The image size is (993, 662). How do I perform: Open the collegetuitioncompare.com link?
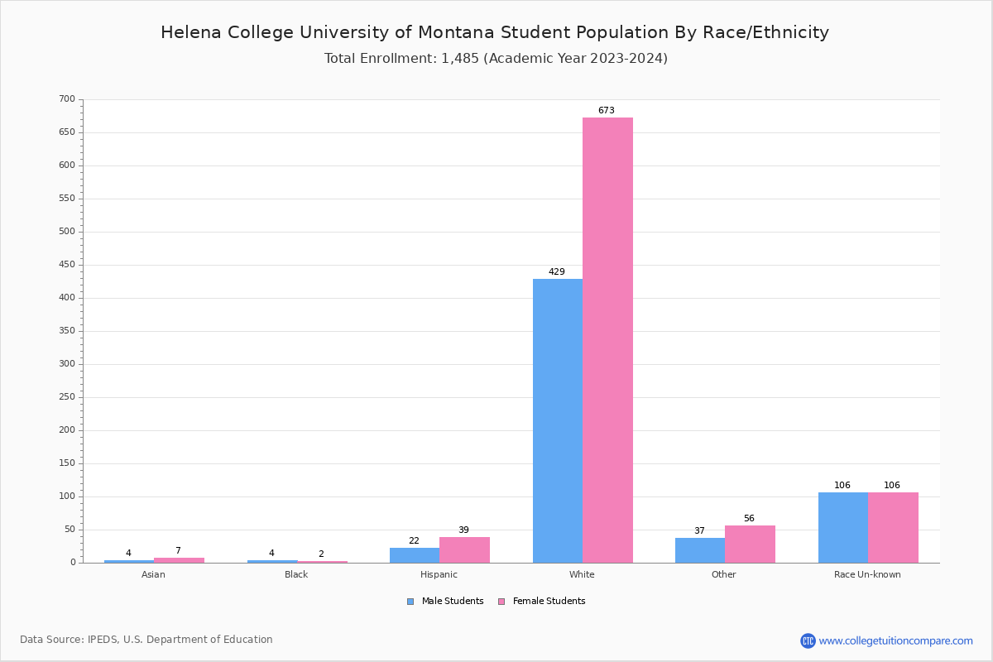tap(895, 640)
